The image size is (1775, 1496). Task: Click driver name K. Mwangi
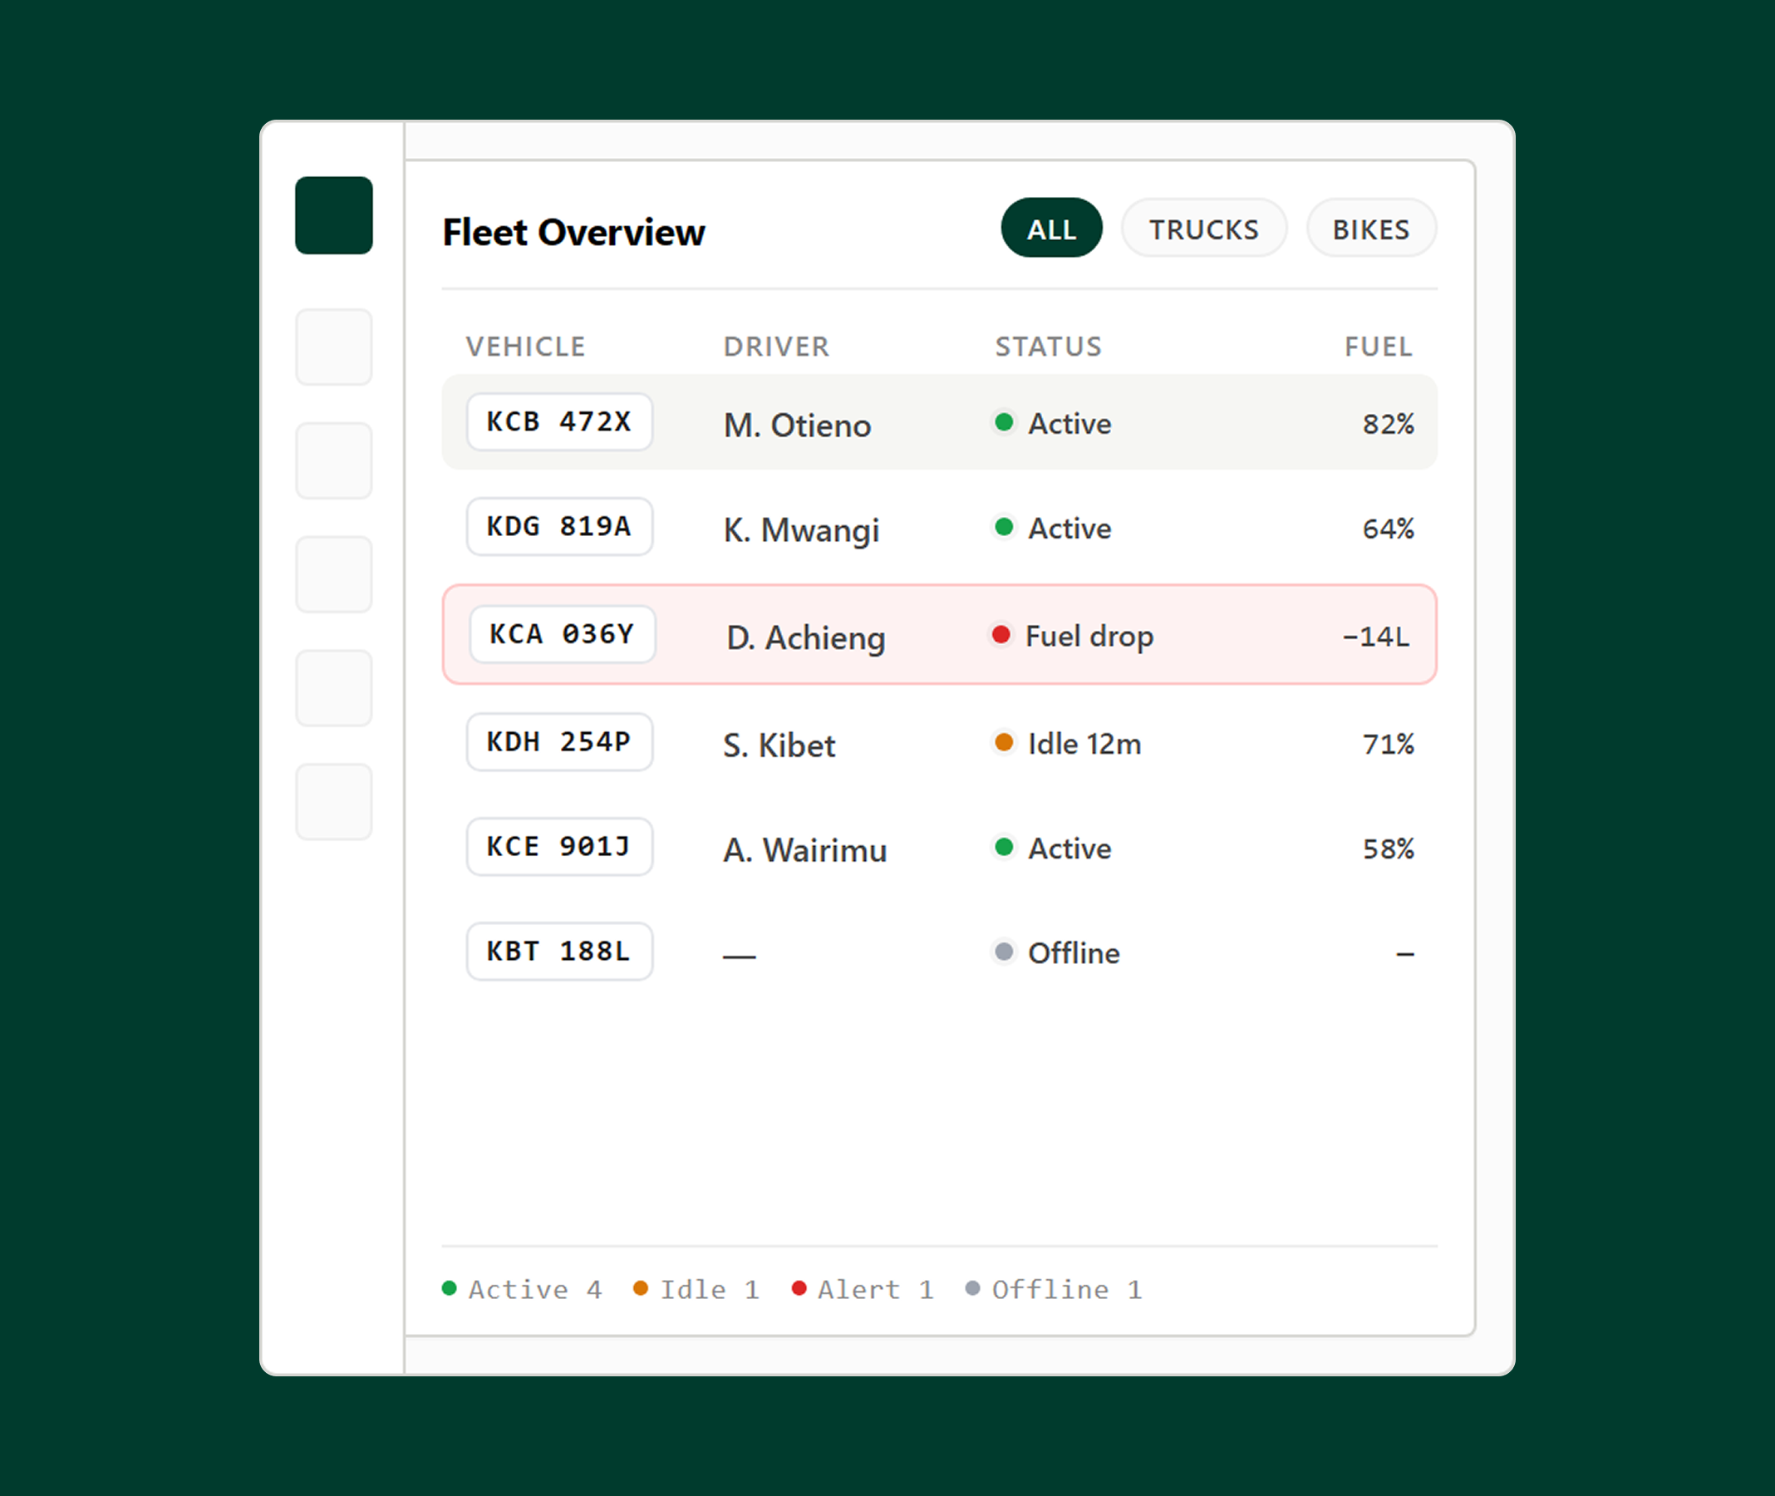pos(800,530)
